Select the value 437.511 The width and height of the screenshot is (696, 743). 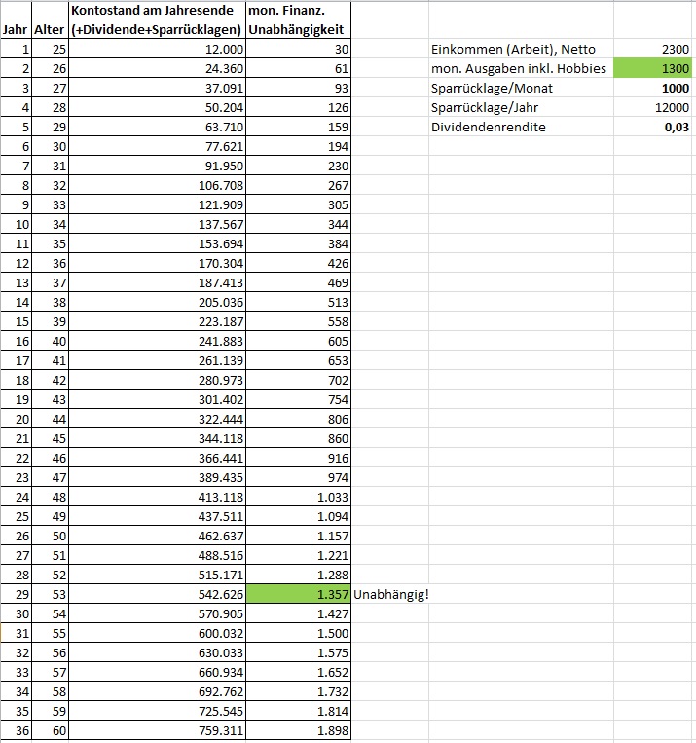click(x=157, y=515)
